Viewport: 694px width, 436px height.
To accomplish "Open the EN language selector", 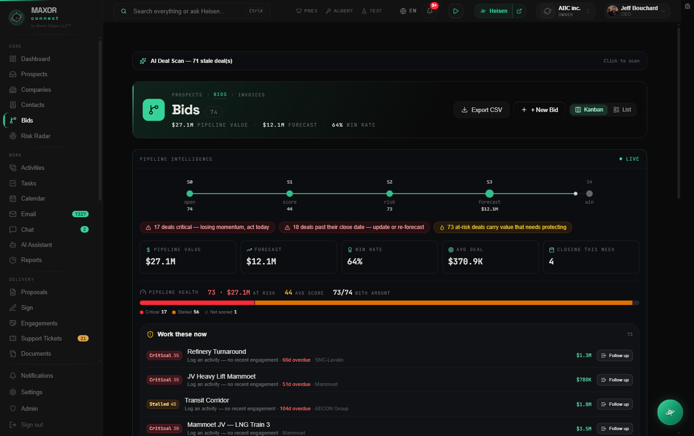I will [408, 11].
